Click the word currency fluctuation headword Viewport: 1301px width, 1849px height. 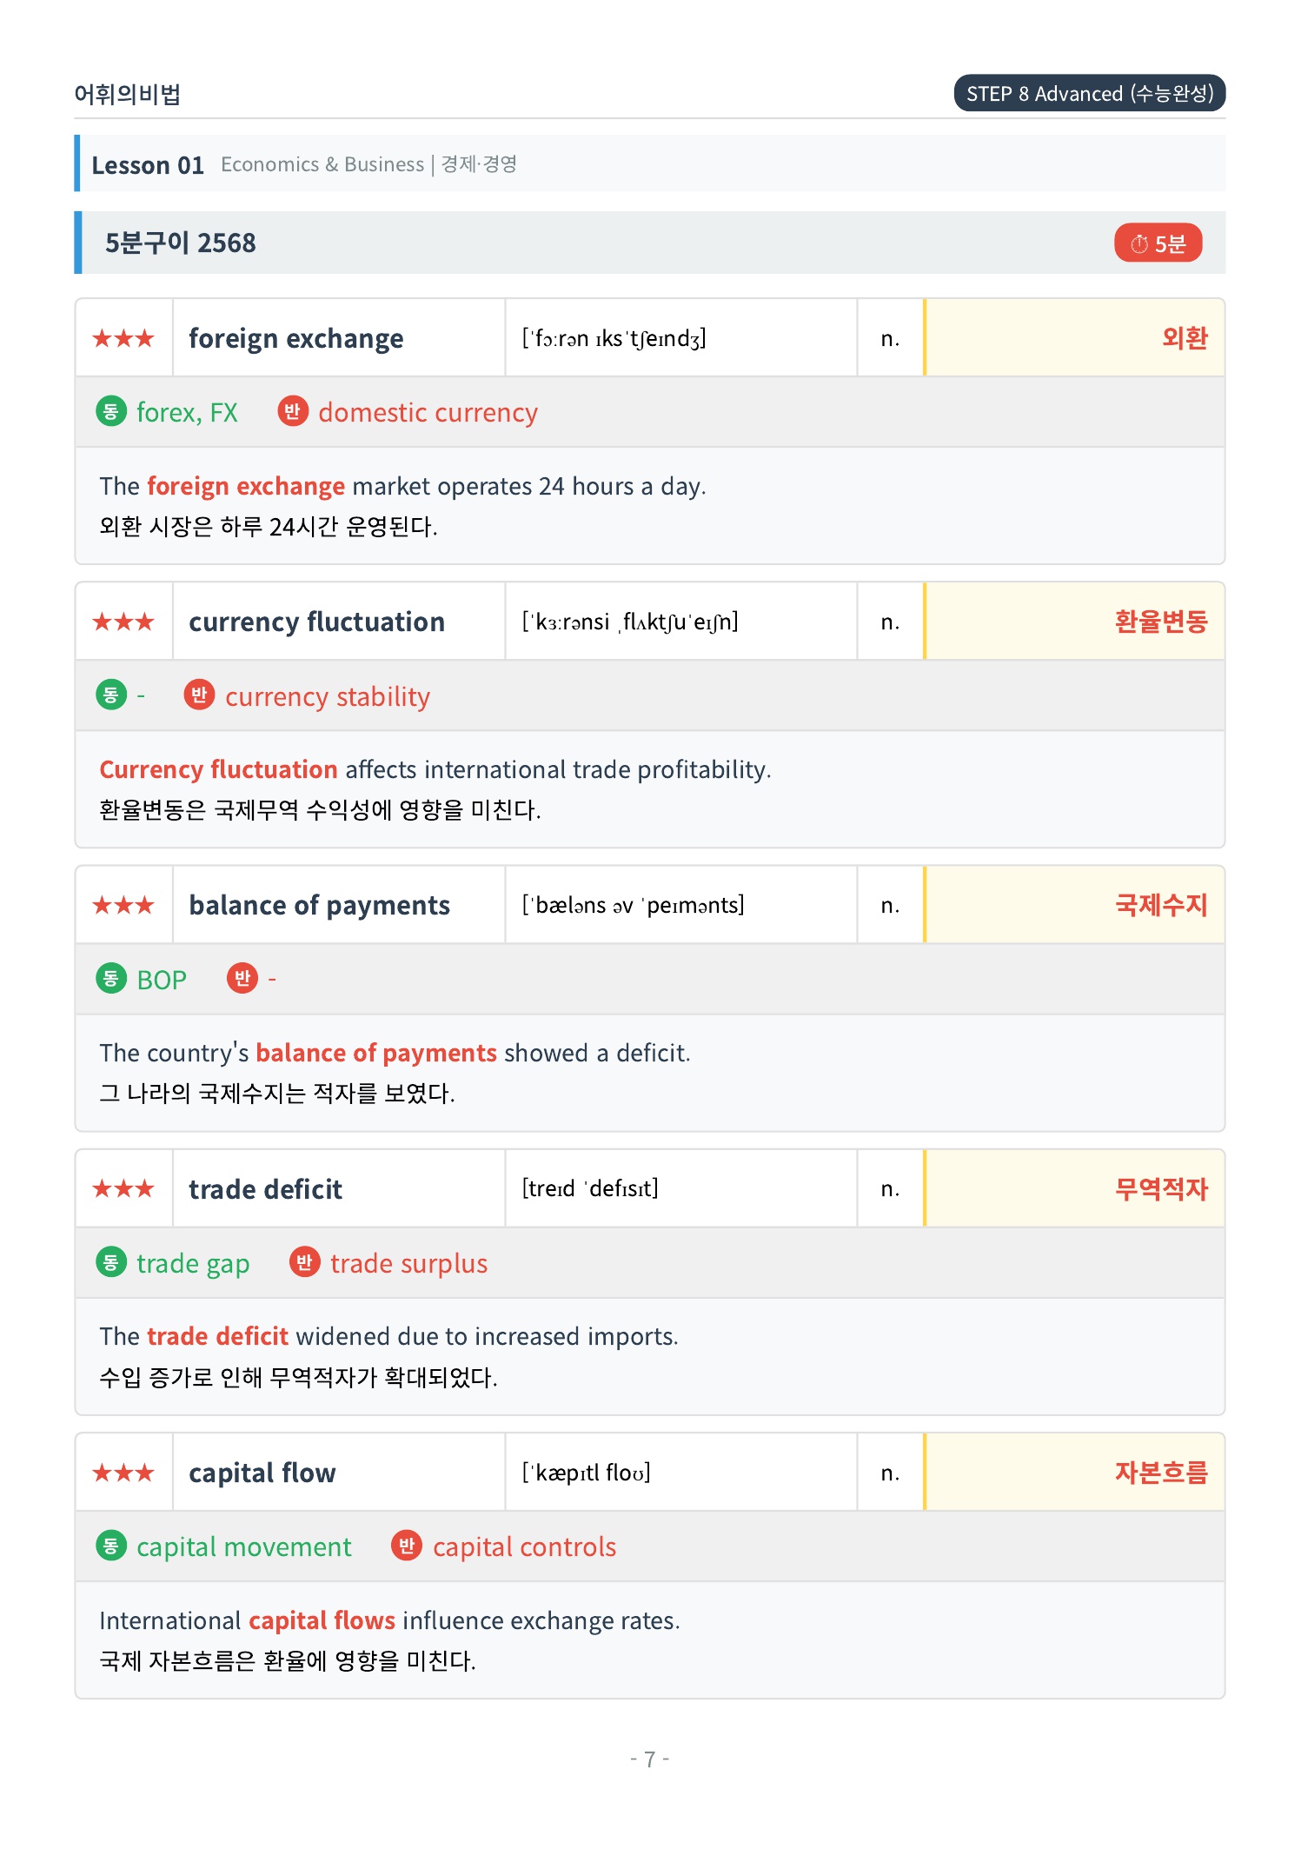[x=317, y=622]
